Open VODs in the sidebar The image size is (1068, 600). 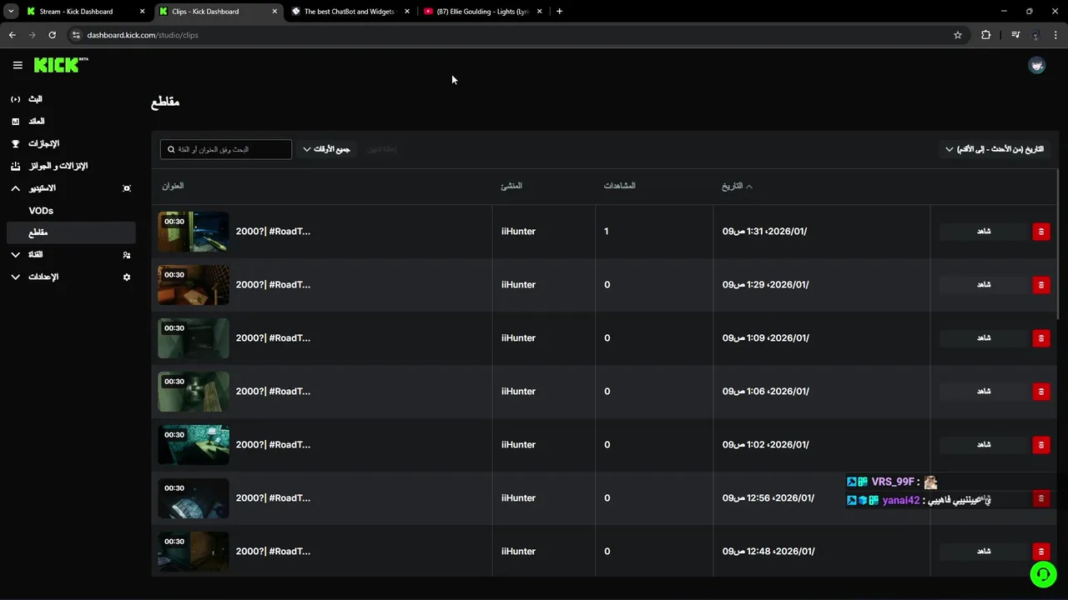(41, 211)
